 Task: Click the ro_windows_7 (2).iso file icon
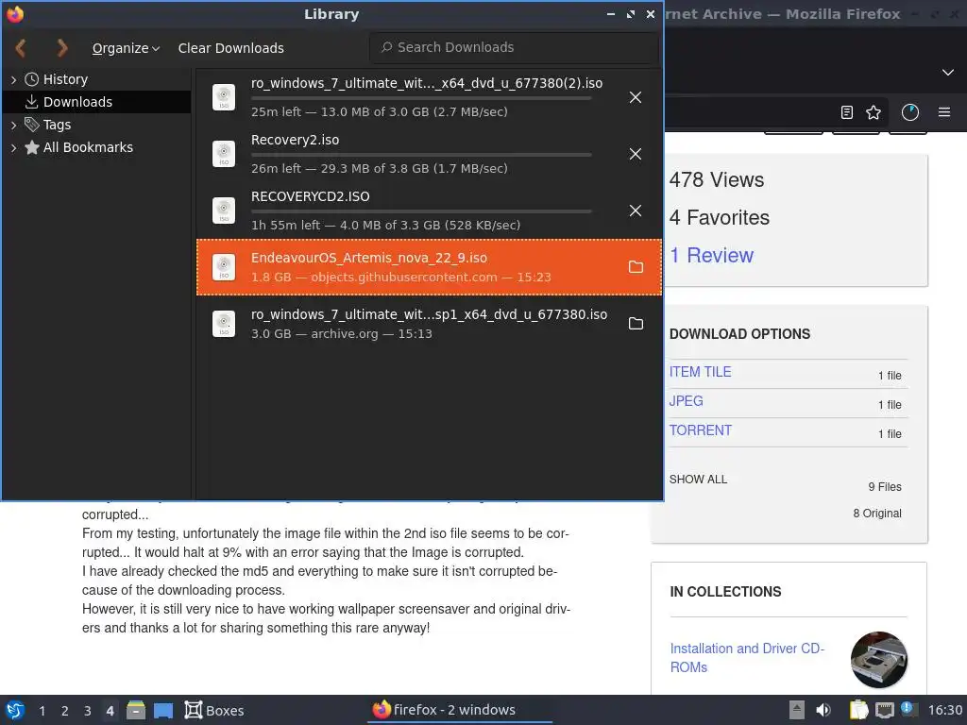tap(224, 97)
